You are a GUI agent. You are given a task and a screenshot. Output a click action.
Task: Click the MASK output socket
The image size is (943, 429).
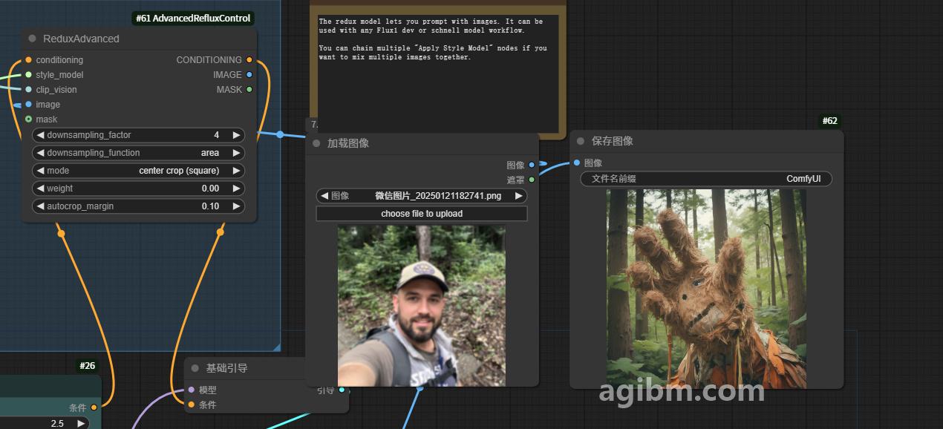(249, 90)
